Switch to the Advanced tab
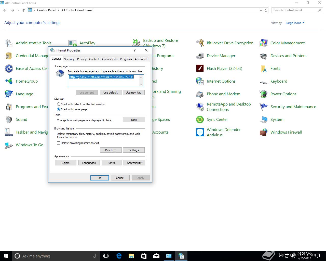 [x=141, y=59]
